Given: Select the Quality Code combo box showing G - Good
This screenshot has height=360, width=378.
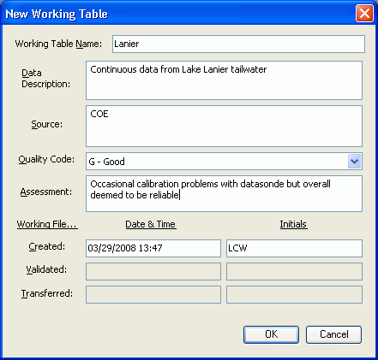Looking at the screenshot, I should click(x=224, y=162).
